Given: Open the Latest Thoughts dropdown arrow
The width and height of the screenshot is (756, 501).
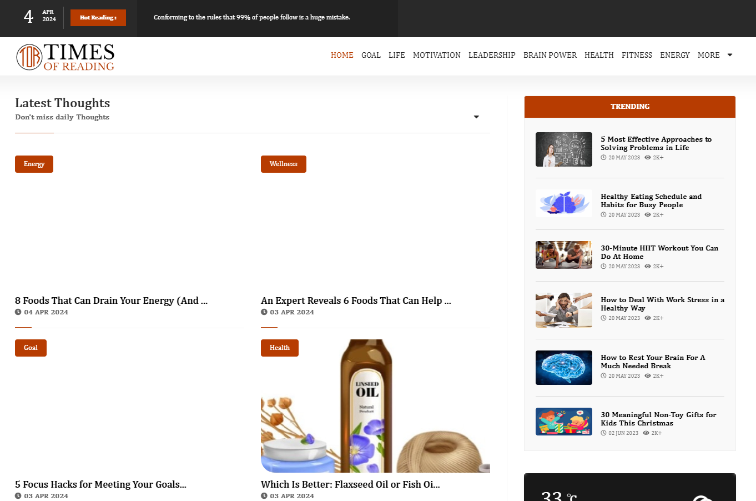Looking at the screenshot, I should click(476, 117).
